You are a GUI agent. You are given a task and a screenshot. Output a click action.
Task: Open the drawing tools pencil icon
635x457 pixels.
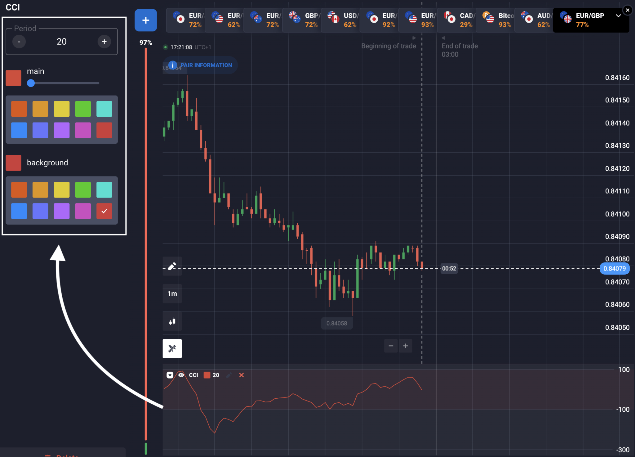[x=172, y=266]
